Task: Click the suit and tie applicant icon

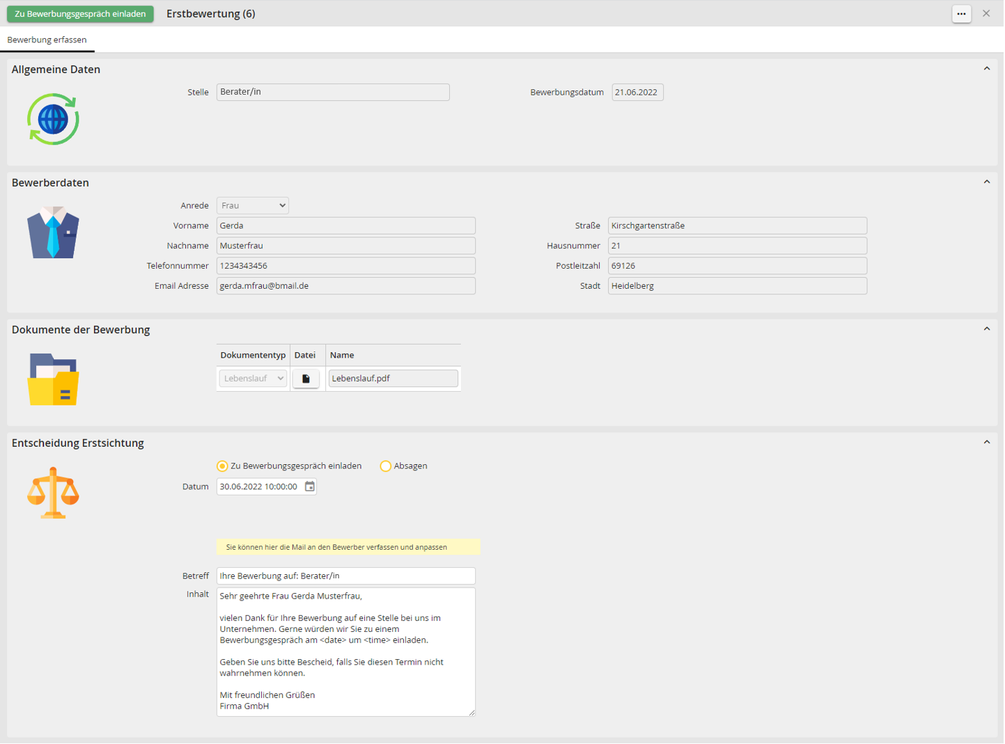Action: point(53,233)
